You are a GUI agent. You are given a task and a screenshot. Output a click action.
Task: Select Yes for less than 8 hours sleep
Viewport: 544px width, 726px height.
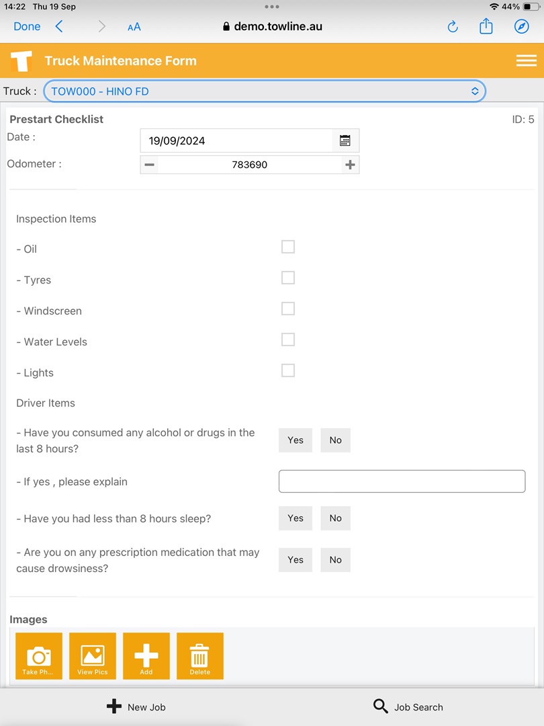296,518
